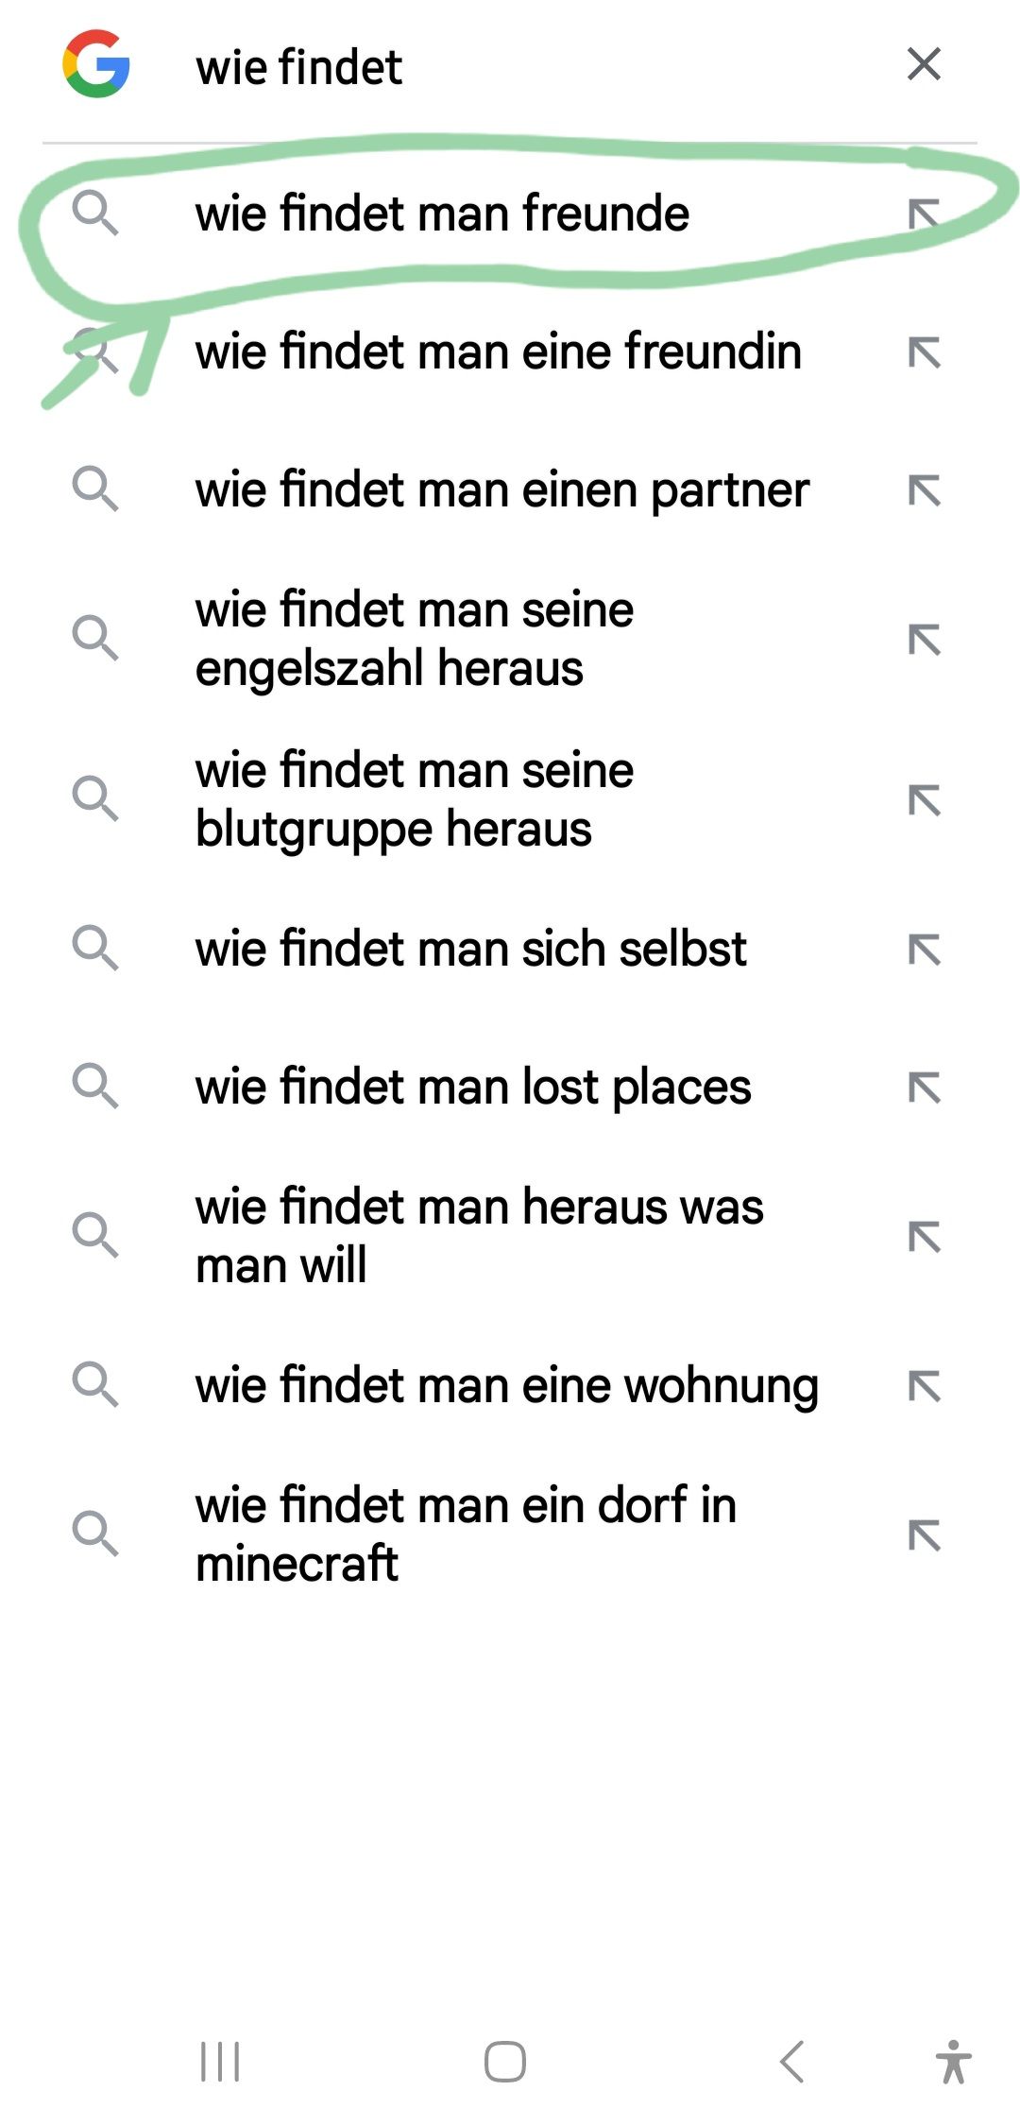Open the accessibility shortcut icon
Screen dimensions: 1020x2125
pyautogui.click(x=954, y=2062)
